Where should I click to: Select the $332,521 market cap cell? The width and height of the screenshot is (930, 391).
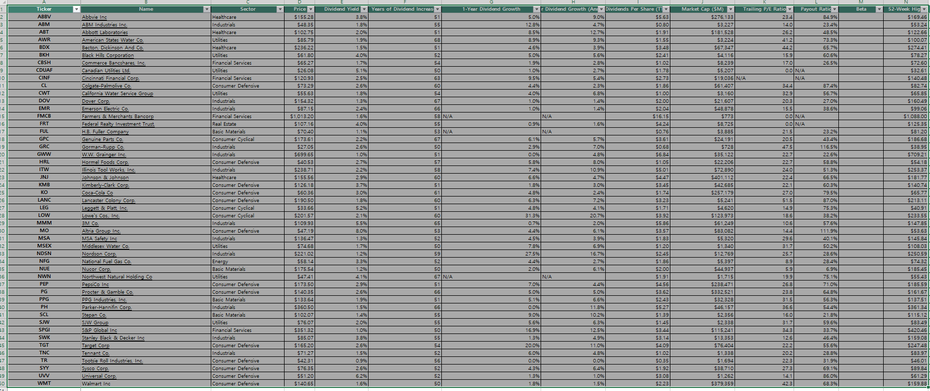point(702,292)
